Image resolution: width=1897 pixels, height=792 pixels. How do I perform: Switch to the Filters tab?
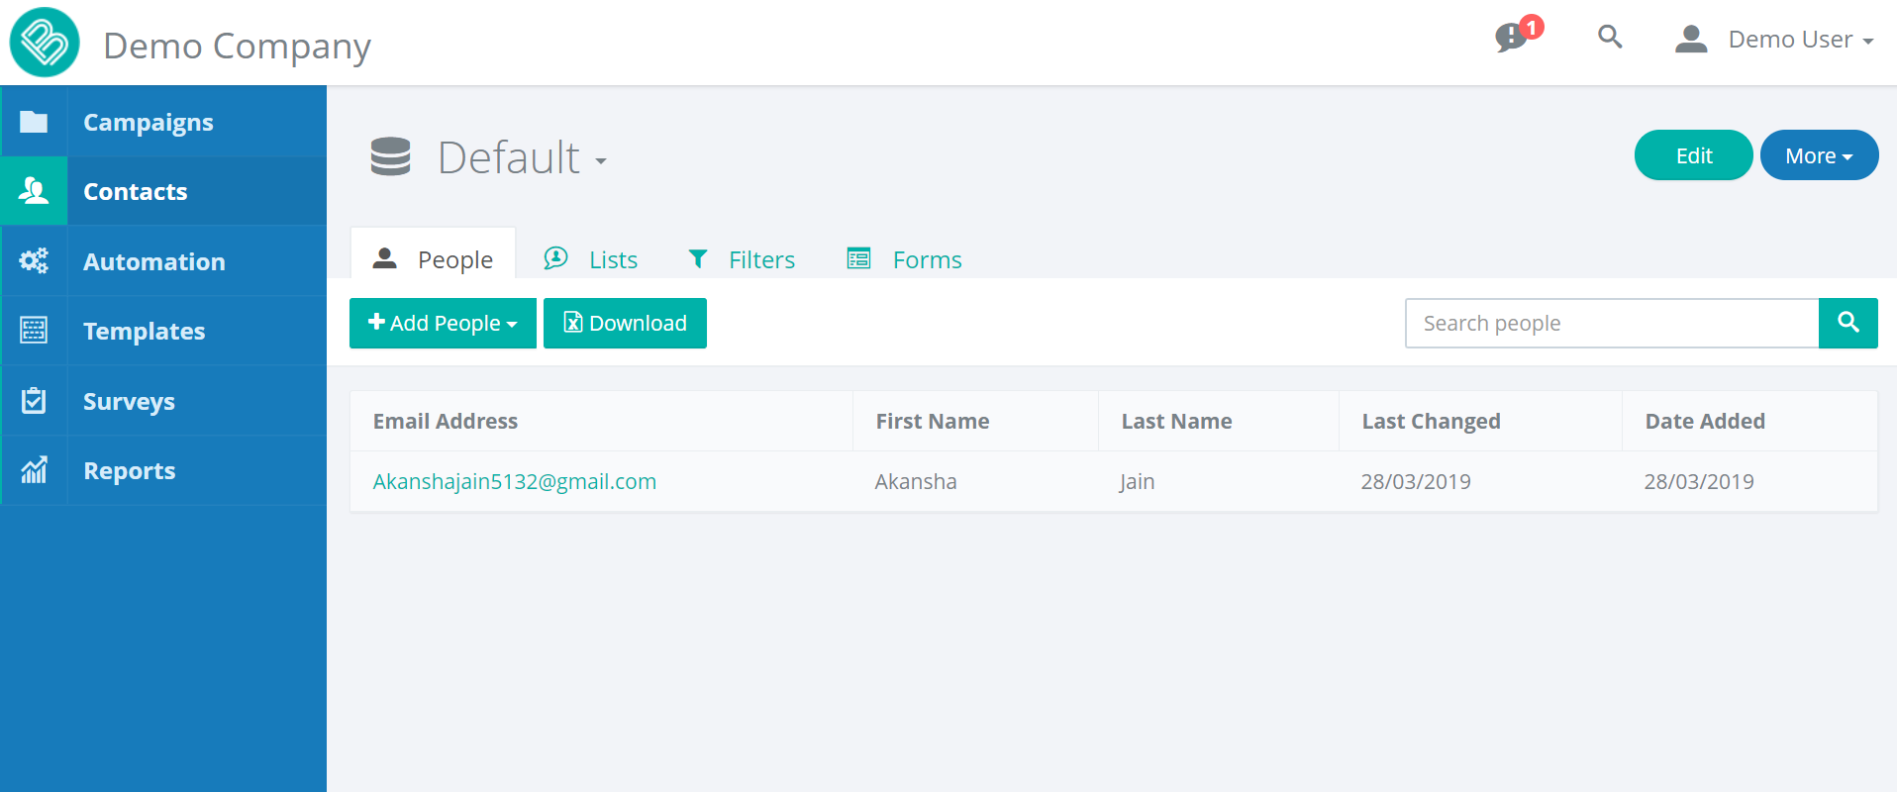click(x=743, y=259)
